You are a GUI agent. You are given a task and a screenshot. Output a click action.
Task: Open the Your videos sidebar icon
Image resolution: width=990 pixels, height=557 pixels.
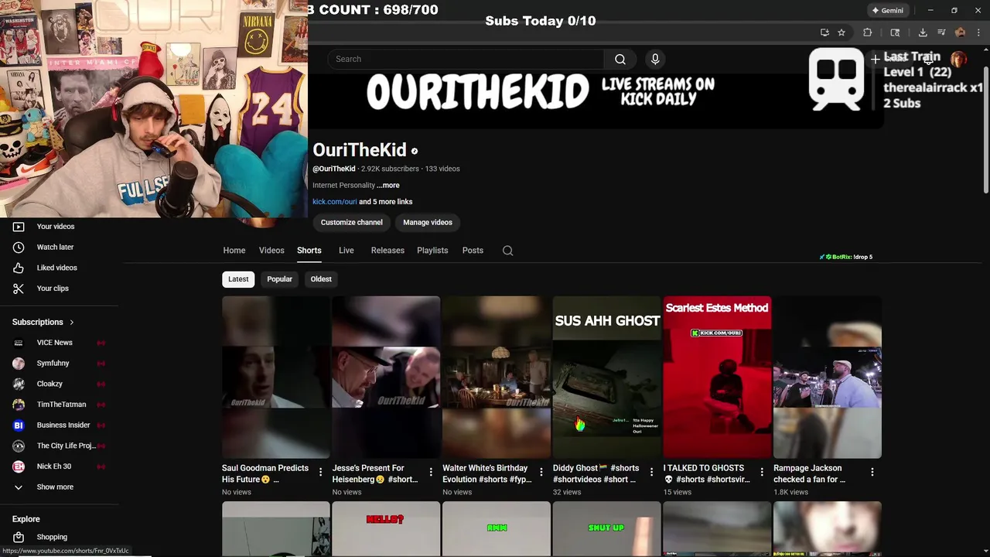[19, 227]
